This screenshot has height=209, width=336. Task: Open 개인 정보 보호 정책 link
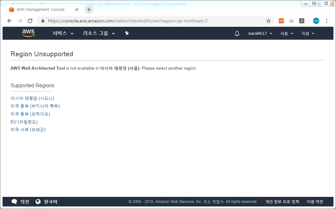282,202
